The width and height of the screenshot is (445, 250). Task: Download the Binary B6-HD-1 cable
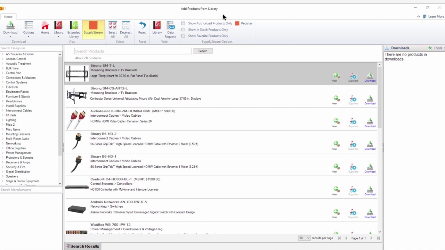pyautogui.click(x=370, y=168)
